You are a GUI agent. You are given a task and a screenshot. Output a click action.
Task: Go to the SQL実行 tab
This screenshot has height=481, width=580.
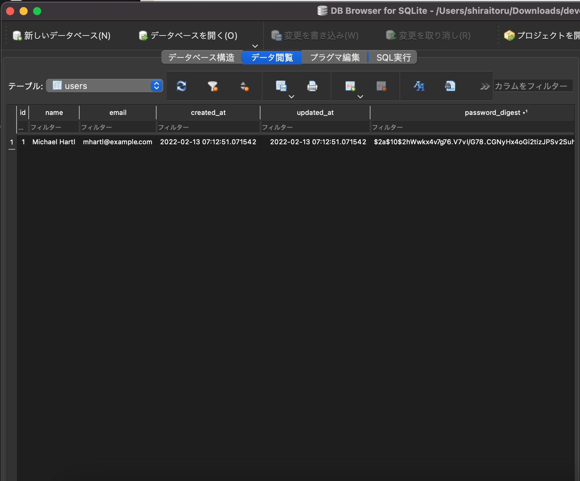click(393, 58)
